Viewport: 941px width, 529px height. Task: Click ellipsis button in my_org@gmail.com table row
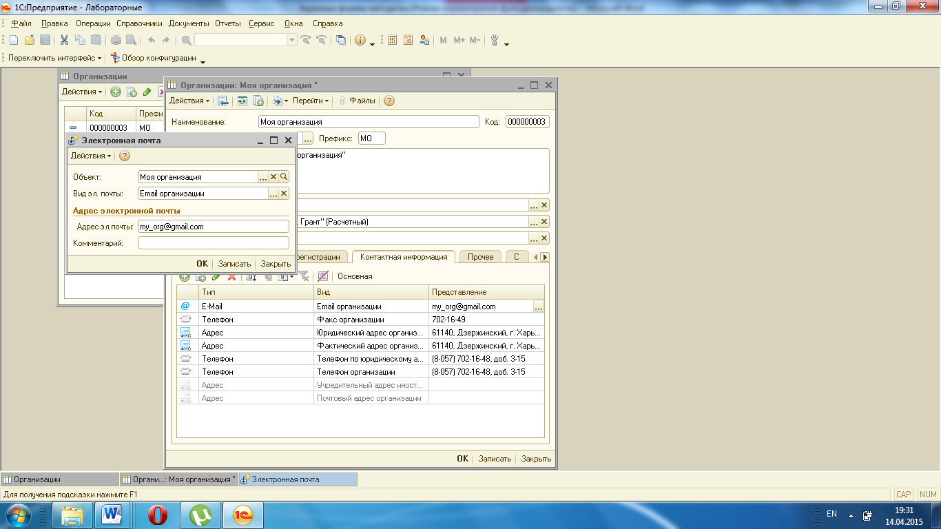[539, 307]
